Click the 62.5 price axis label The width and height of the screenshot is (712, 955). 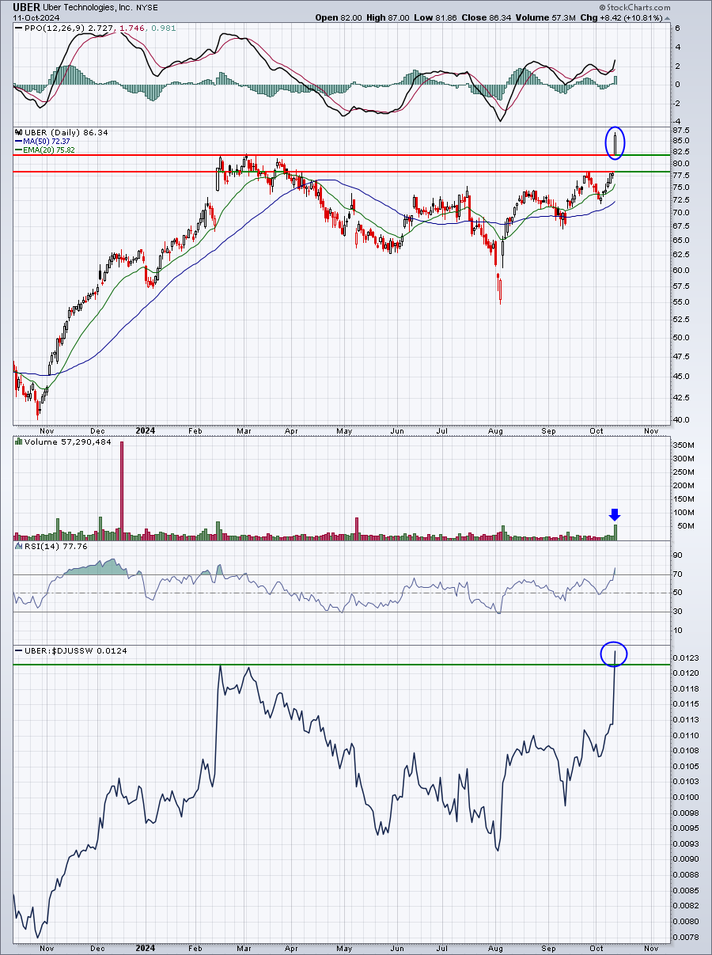click(681, 255)
